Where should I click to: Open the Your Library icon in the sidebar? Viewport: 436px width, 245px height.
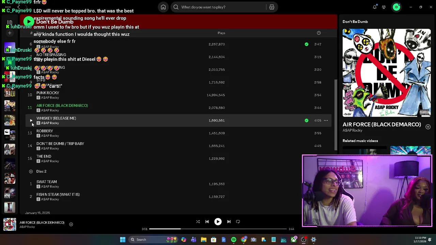click(x=10, y=23)
